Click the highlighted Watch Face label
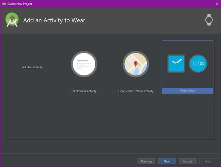The height and width of the screenshot is (167, 221). pyautogui.click(x=188, y=91)
